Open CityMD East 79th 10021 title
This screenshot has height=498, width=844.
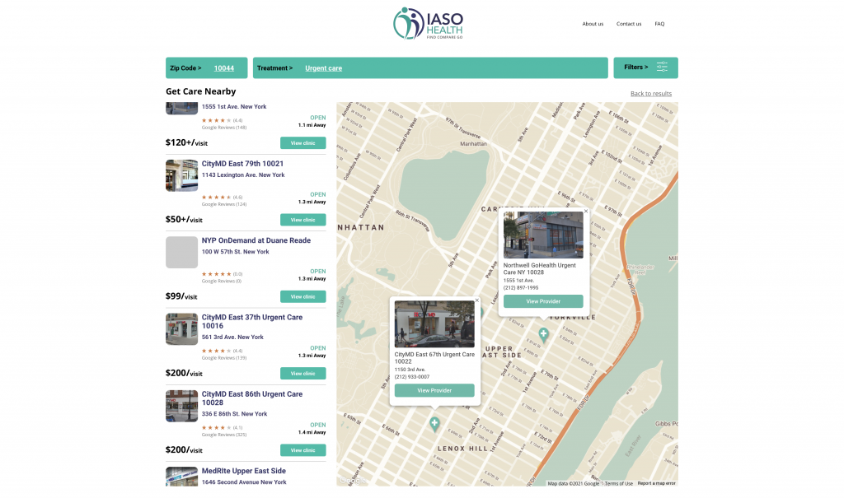[242, 164]
